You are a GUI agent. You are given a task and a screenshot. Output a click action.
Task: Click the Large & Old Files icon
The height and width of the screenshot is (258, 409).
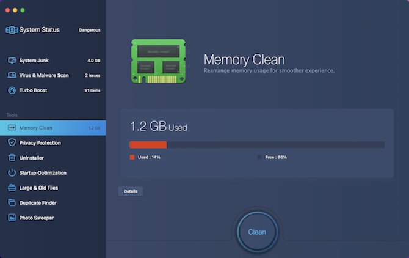(x=12, y=188)
